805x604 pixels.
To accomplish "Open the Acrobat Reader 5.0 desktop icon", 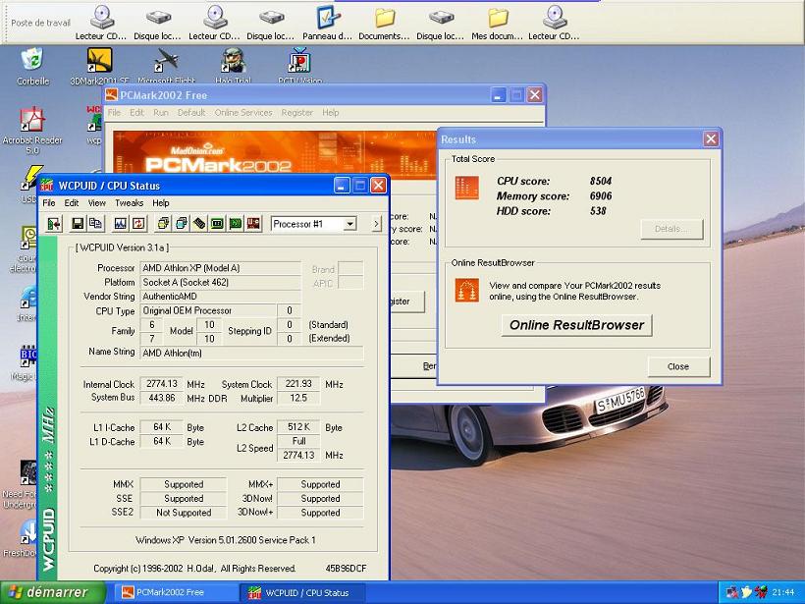I will 32,131.
